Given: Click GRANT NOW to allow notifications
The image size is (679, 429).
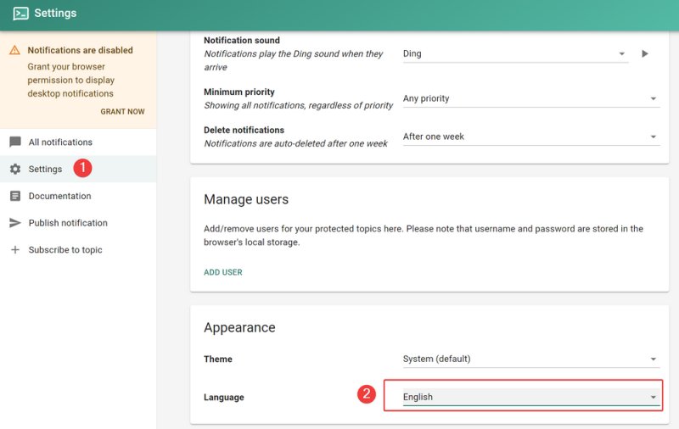Looking at the screenshot, I should click(122, 112).
